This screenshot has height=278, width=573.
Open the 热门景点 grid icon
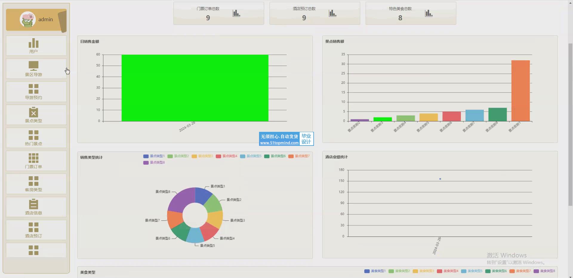coord(33,135)
